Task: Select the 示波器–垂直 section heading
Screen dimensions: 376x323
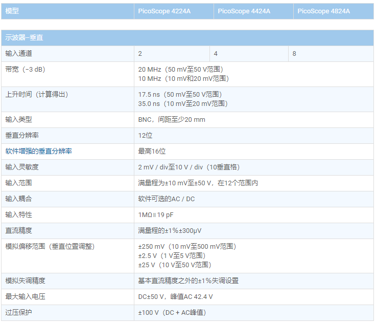Action: point(24,37)
